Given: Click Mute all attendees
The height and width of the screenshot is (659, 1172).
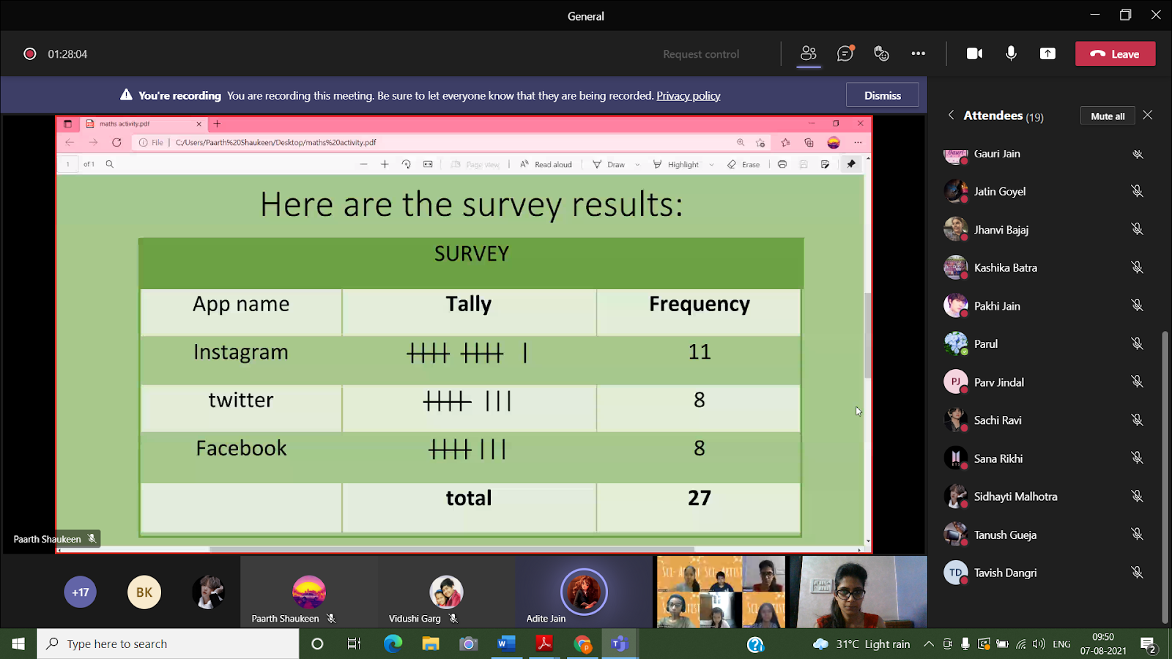Looking at the screenshot, I should 1108,116.
